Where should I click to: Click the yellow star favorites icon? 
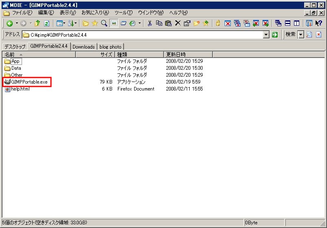click(95, 23)
